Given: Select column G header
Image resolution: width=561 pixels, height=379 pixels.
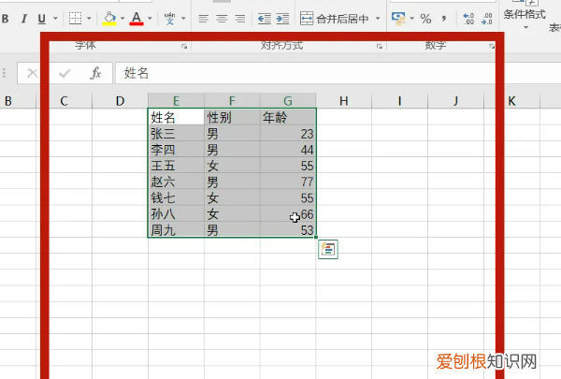Looking at the screenshot, I should coord(288,101).
